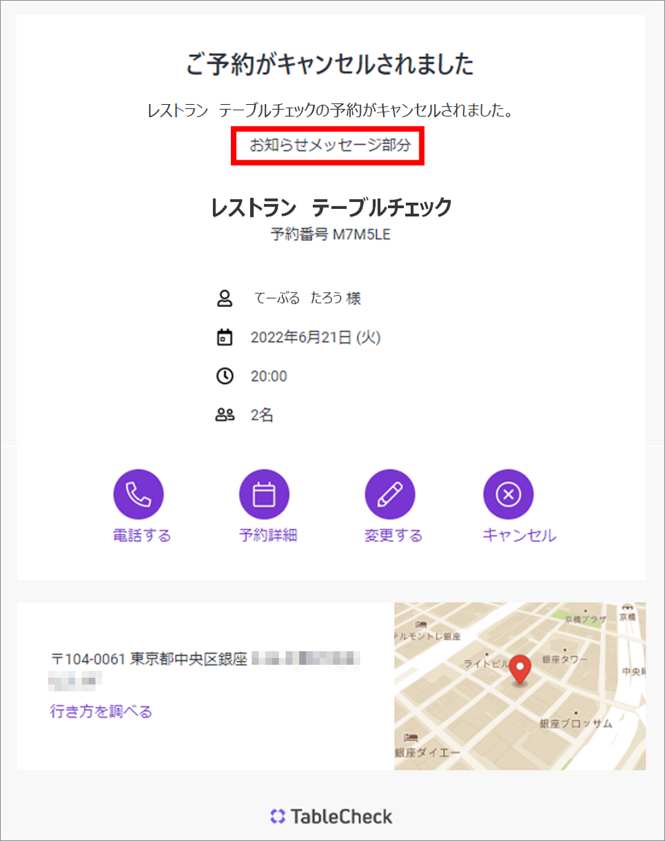665x841 pixels.
Task: Click the TableCheck logo in footer
Action: pos(331,816)
